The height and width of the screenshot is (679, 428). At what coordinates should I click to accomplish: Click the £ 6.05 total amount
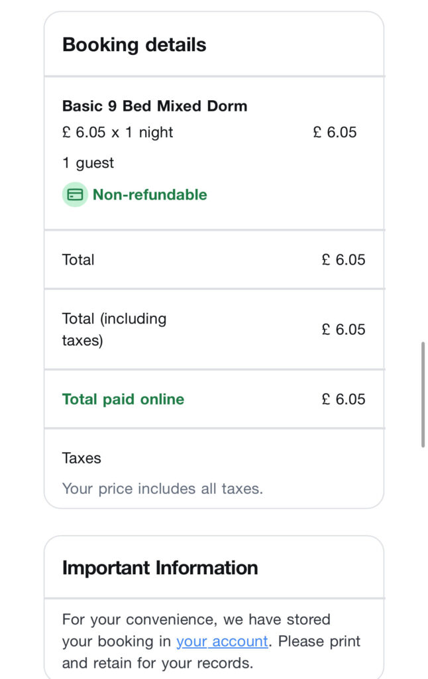(x=345, y=259)
